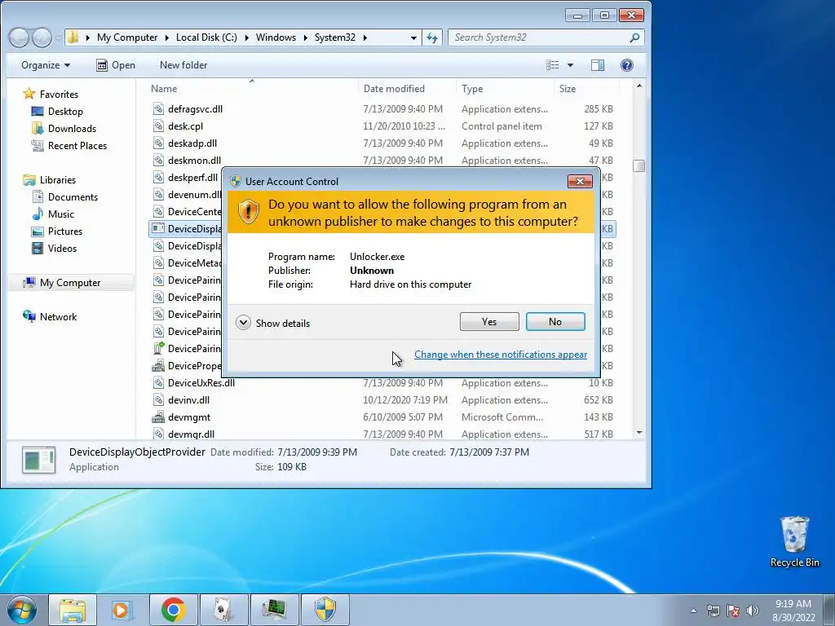Open the Solitaire taskbar icon

click(x=223, y=610)
